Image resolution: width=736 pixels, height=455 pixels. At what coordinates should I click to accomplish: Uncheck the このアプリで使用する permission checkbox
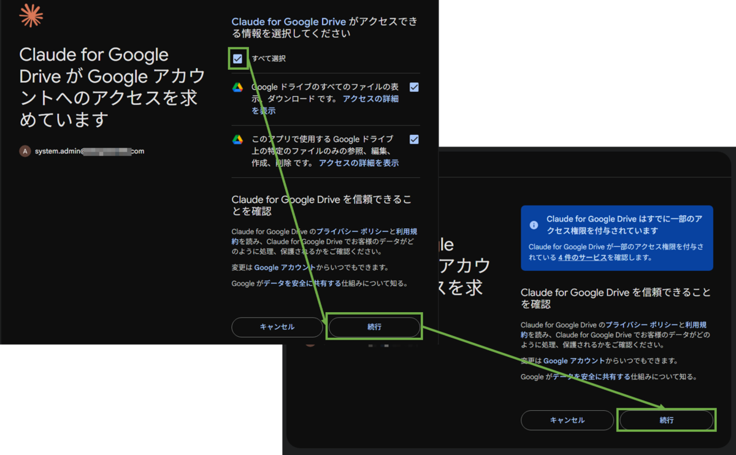414,139
